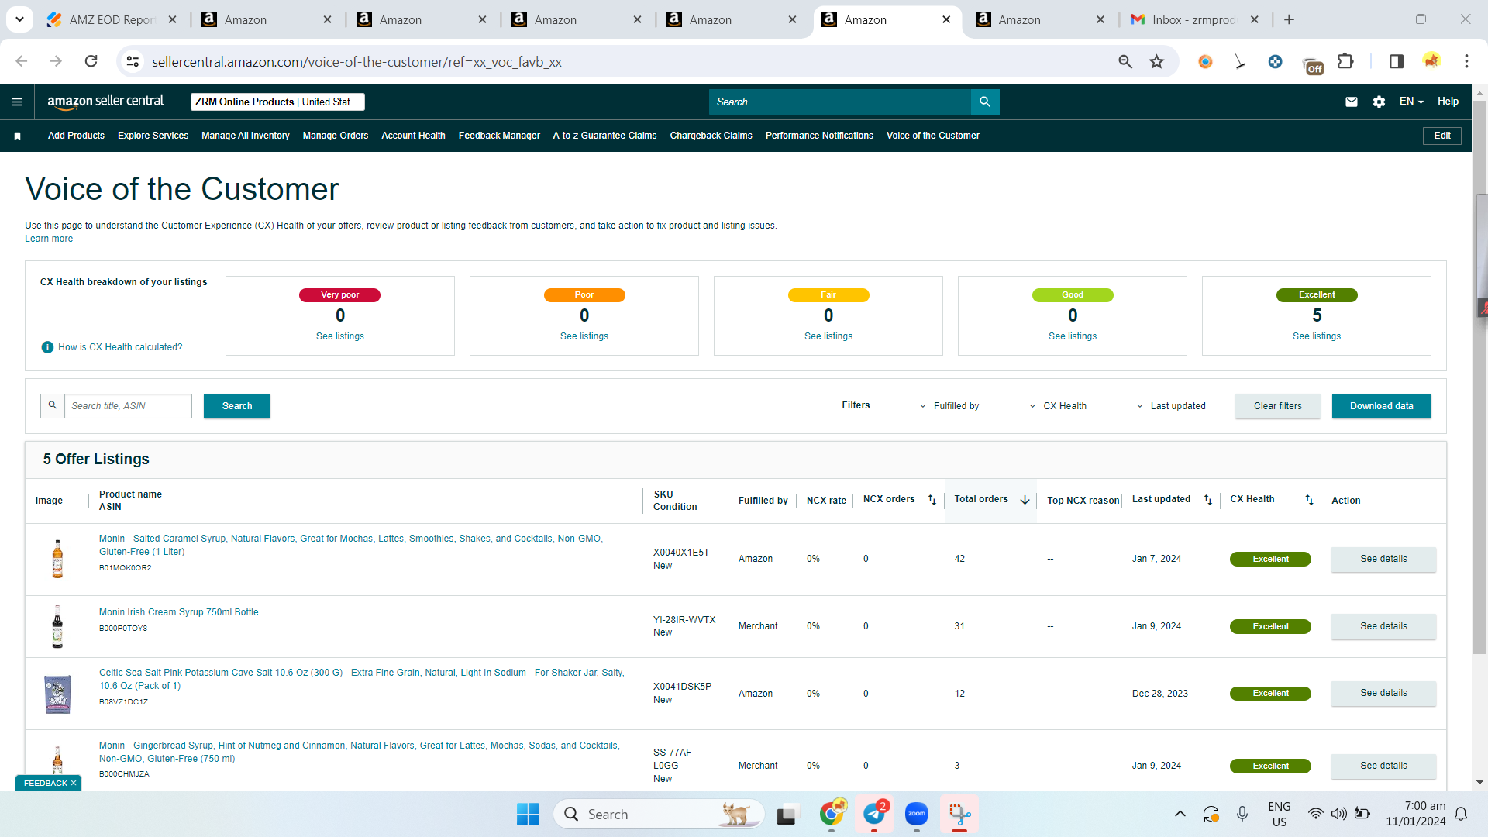This screenshot has height=837, width=1488.
Task: Click the favorites bookmark icon in navigation bar
Action: coord(17,136)
